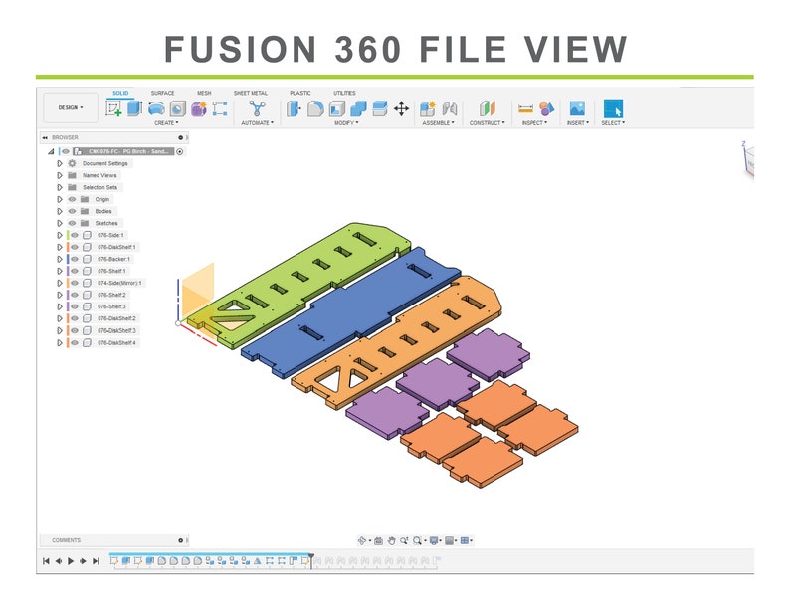Click the Orbit navigation icon

(362, 540)
